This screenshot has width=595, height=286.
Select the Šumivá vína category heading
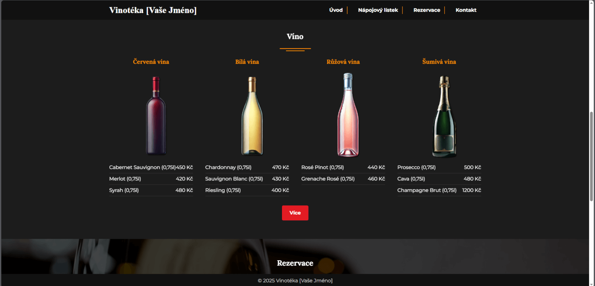tap(439, 62)
